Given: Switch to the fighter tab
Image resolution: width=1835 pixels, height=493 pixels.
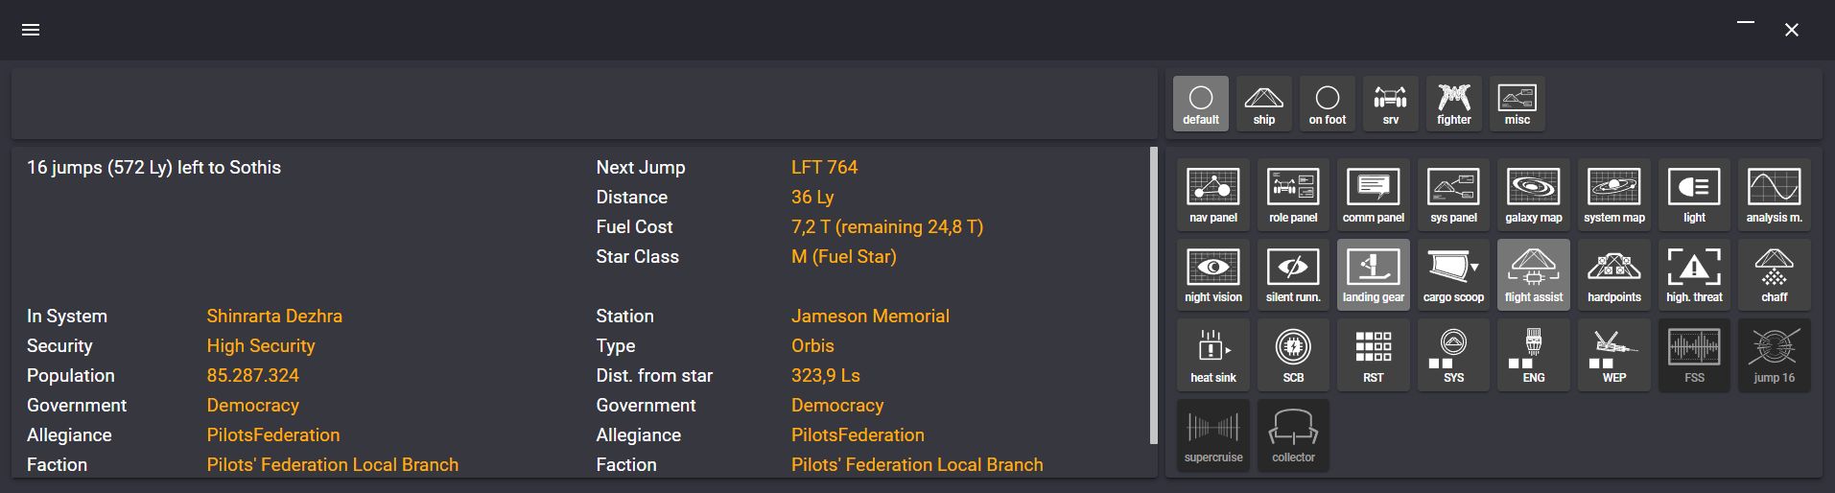Looking at the screenshot, I should coord(1453,104).
